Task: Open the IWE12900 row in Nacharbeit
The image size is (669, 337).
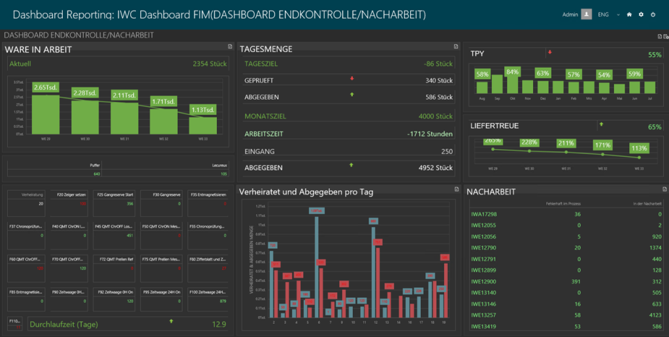Action: pyautogui.click(x=484, y=281)
